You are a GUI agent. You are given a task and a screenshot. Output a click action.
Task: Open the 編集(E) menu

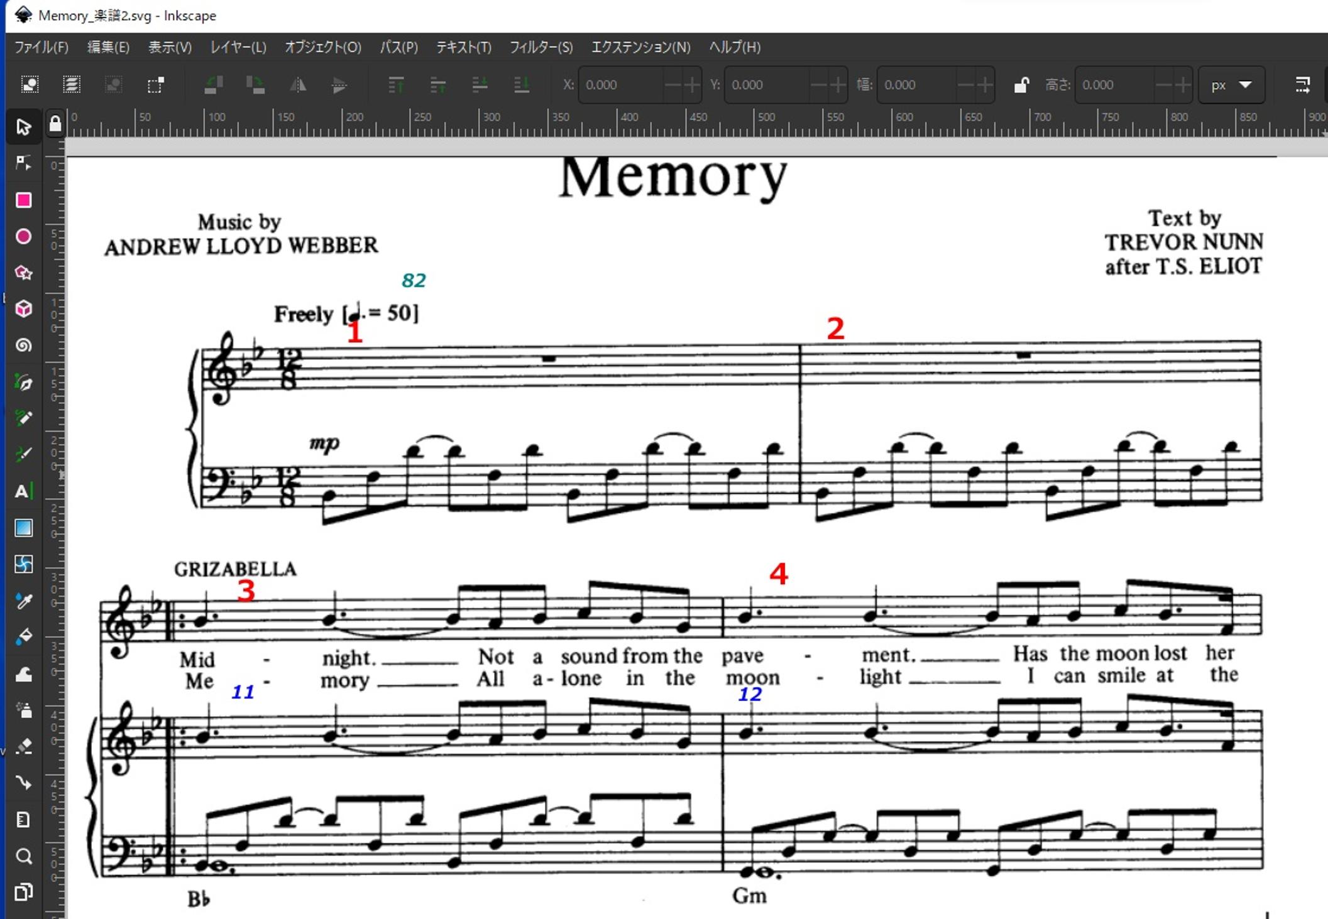pos(108,47)
